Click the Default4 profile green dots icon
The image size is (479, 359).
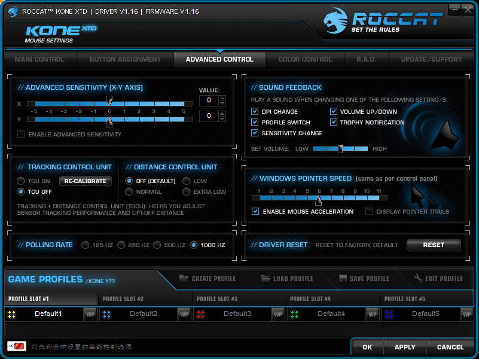[x=294, y=314]
